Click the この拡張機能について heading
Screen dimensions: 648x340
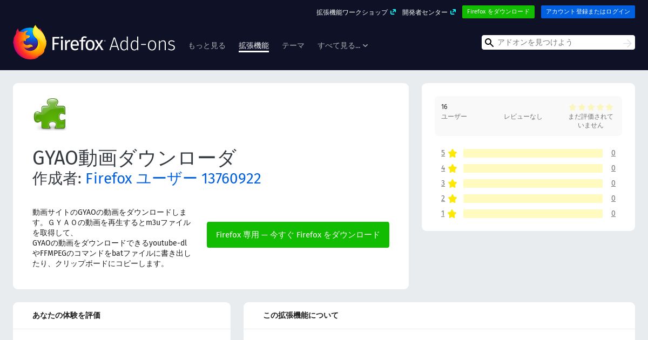[301, 315]
